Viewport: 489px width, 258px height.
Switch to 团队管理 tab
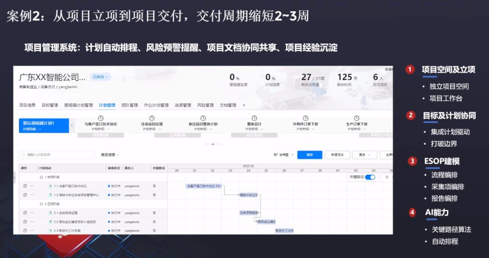coord(130,105)
